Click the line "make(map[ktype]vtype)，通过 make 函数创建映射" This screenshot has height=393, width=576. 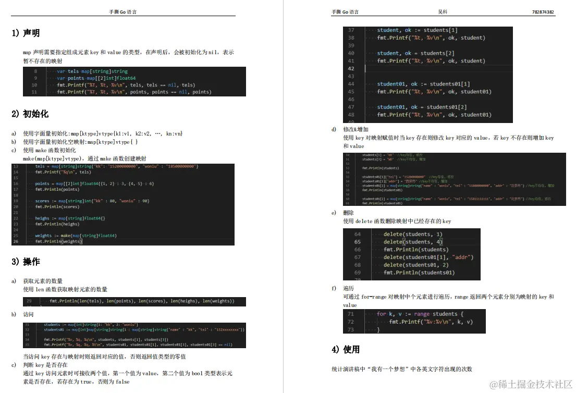tap(84, 158)
